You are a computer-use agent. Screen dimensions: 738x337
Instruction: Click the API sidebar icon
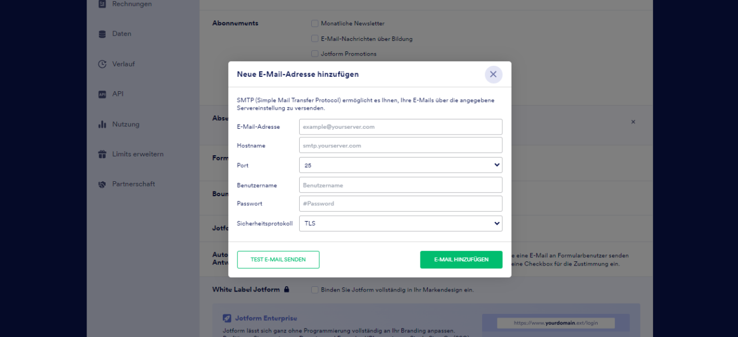click(102, 94)
